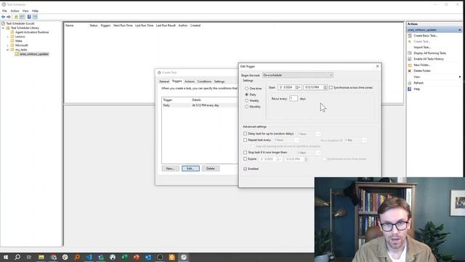Open PowerPoint from the taskbar

click(137, 257)
